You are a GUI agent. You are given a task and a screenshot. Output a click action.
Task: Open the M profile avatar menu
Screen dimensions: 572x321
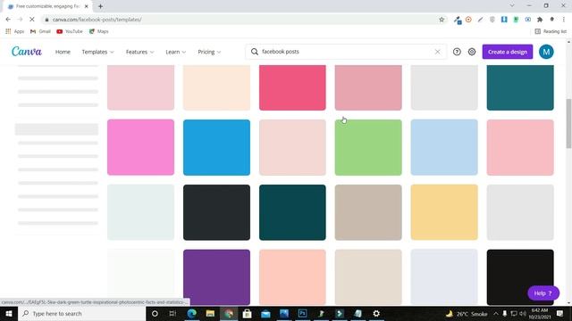(x=546, y=52)
